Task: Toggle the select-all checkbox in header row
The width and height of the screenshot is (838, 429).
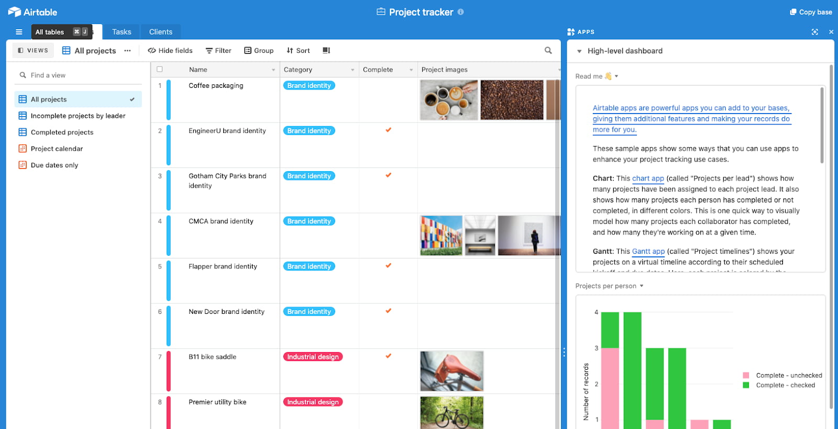Action: pos(160,69)
